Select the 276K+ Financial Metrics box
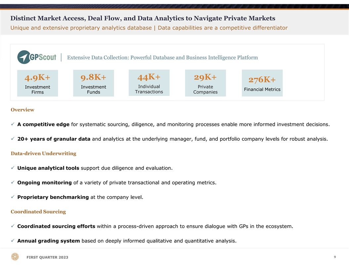This screenshot has width=349, height=270. 262,83
